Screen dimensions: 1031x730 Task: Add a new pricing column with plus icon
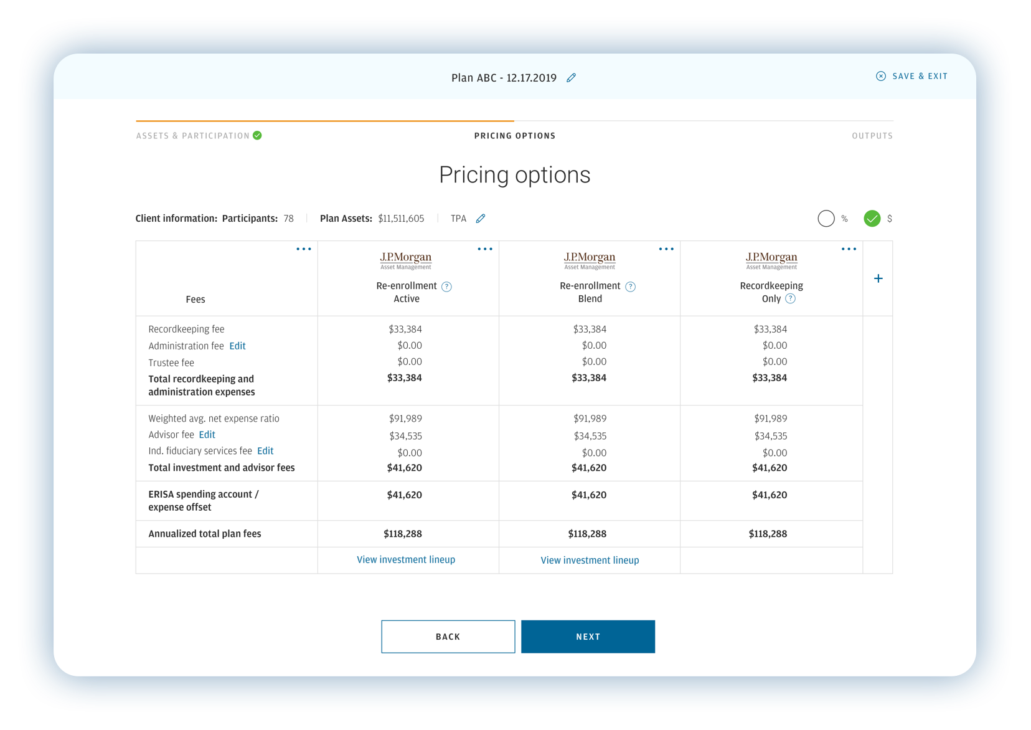tap(878, 278)
